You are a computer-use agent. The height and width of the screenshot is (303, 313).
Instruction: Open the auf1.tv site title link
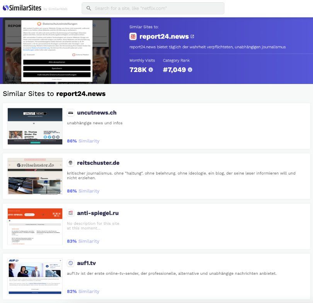point(86,263)
